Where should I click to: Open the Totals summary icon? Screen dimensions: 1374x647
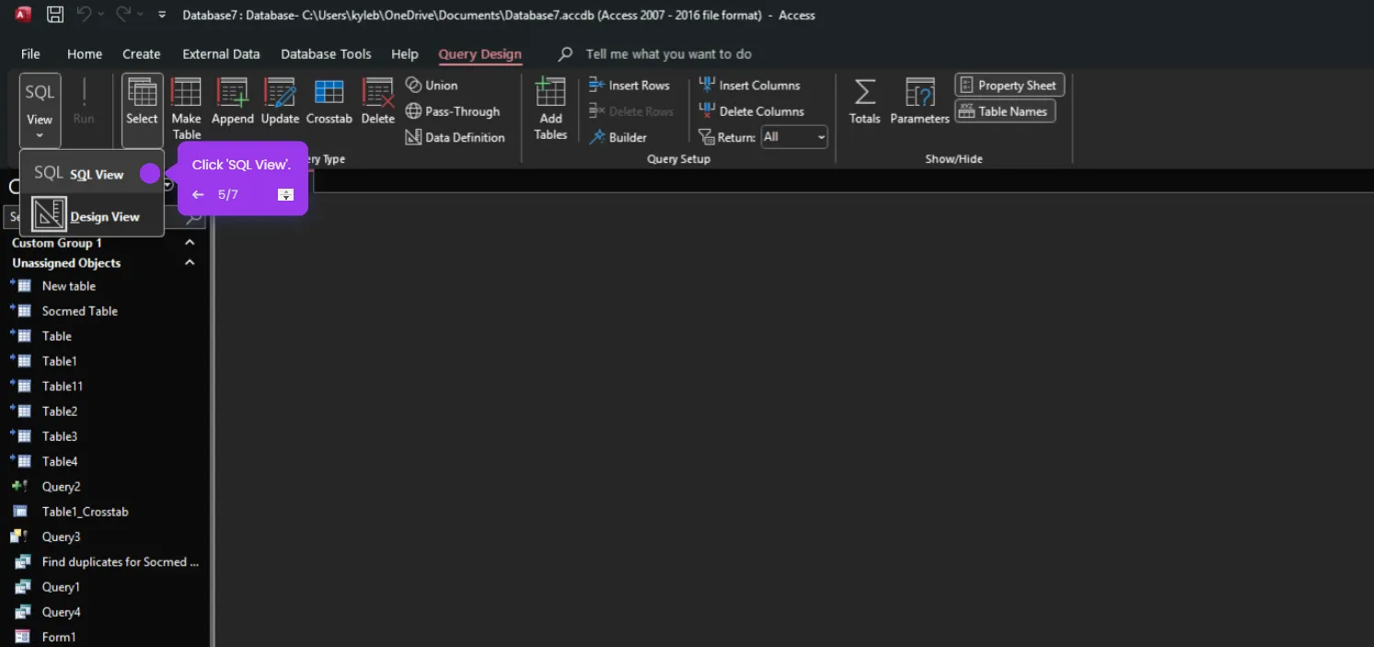[x=863, y=101]
